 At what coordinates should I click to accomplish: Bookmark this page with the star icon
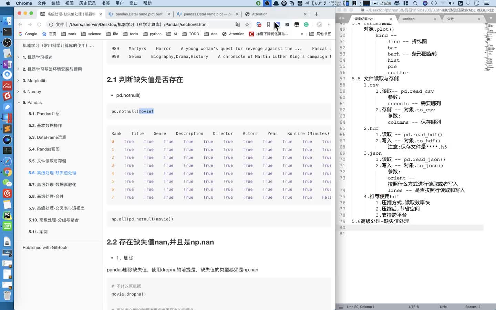click(x=247, y=24)
